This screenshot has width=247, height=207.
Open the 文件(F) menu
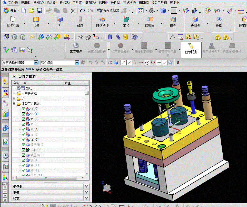coord(13,3)
